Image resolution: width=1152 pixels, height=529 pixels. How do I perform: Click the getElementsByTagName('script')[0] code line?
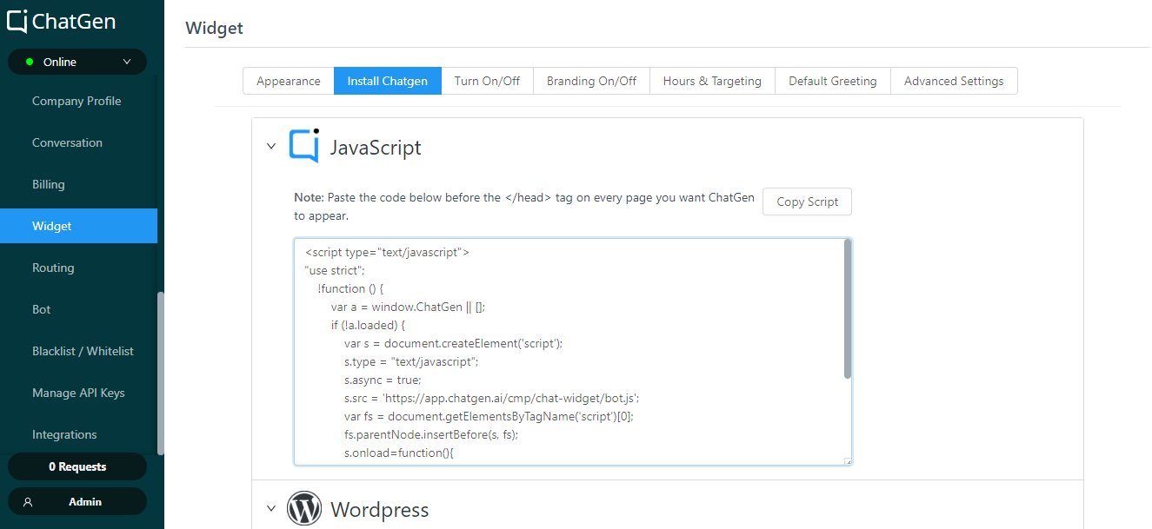490,416
